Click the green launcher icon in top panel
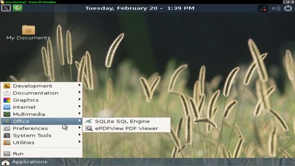The image size is (295, 166). tap(18, 8)
